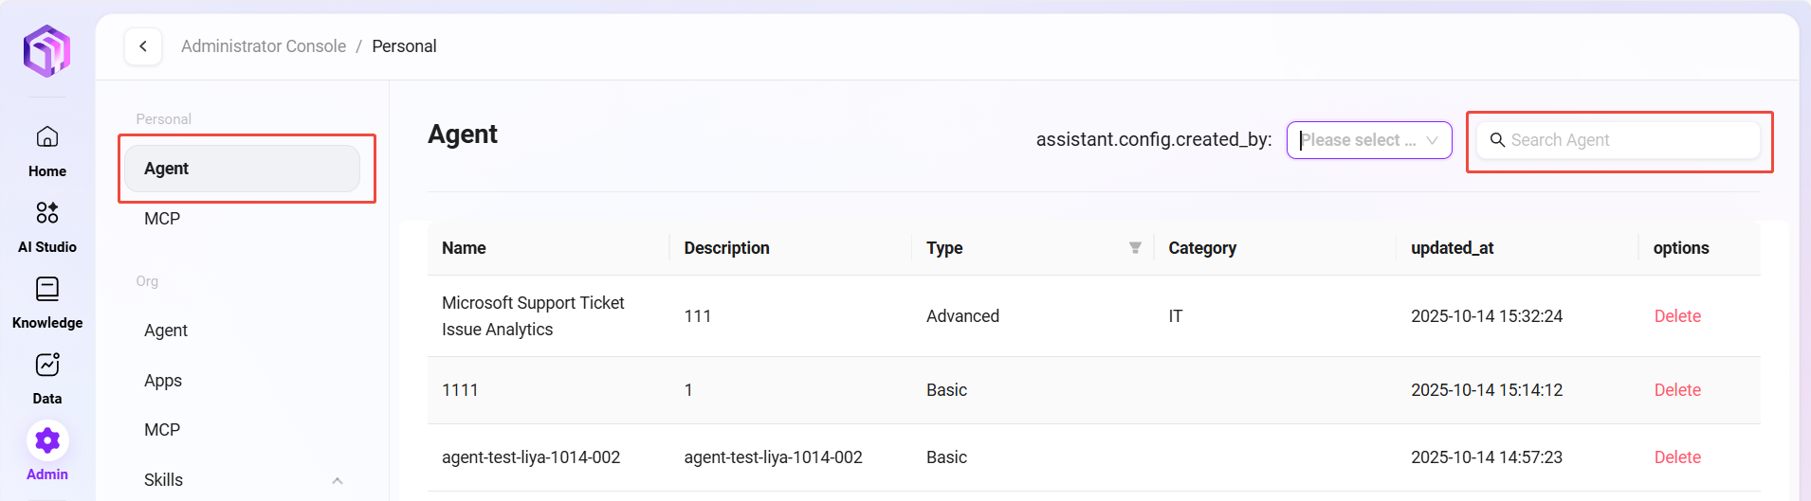
Task: Collapse the Skills section chevron
Action: [x=338, y=480]
